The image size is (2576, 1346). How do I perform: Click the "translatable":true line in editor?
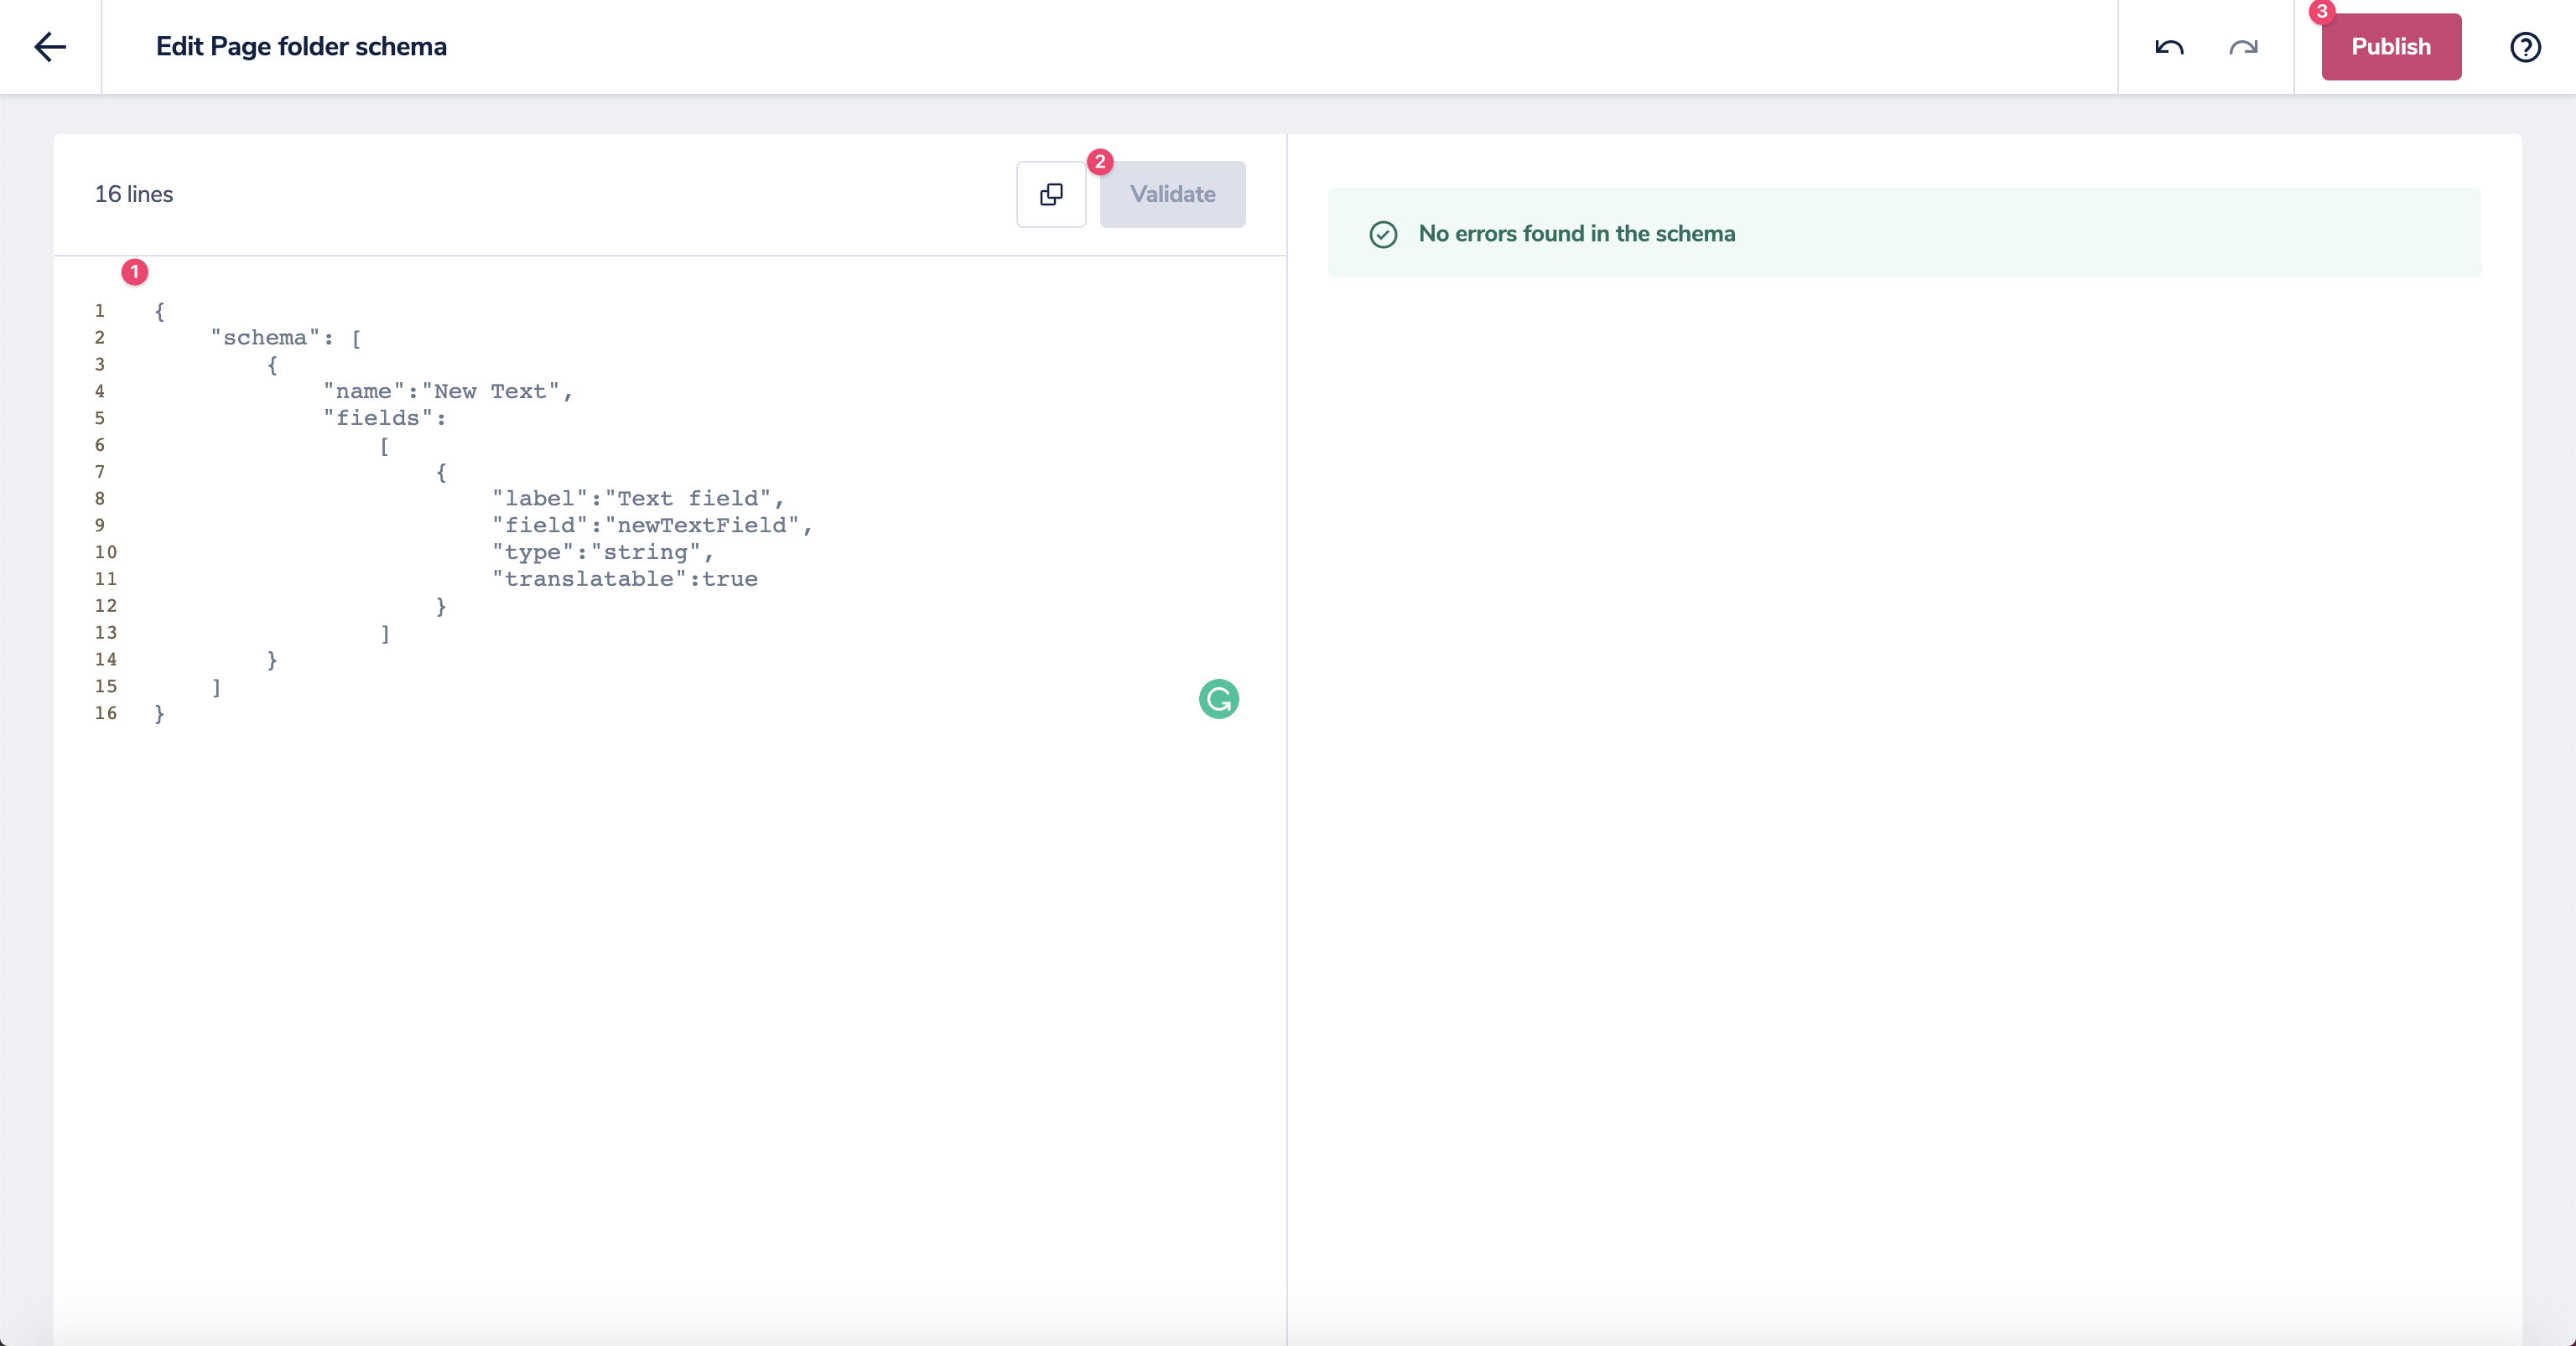(x=624, y=580)
